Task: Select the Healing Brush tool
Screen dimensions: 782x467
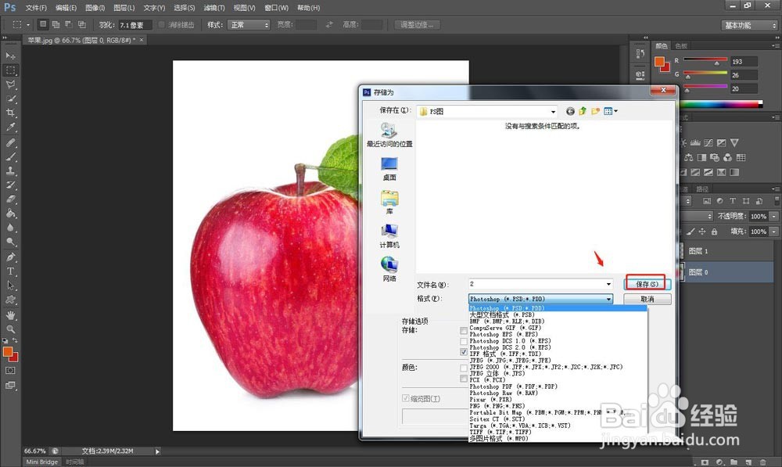Action: click(10, 142)
